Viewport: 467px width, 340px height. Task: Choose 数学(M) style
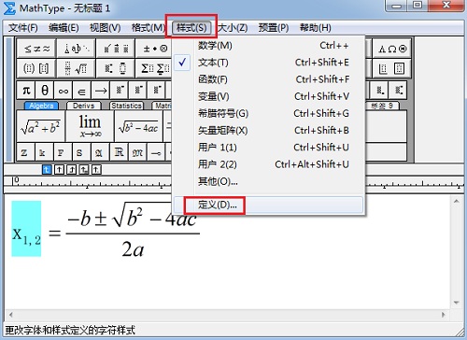(268, 46)
